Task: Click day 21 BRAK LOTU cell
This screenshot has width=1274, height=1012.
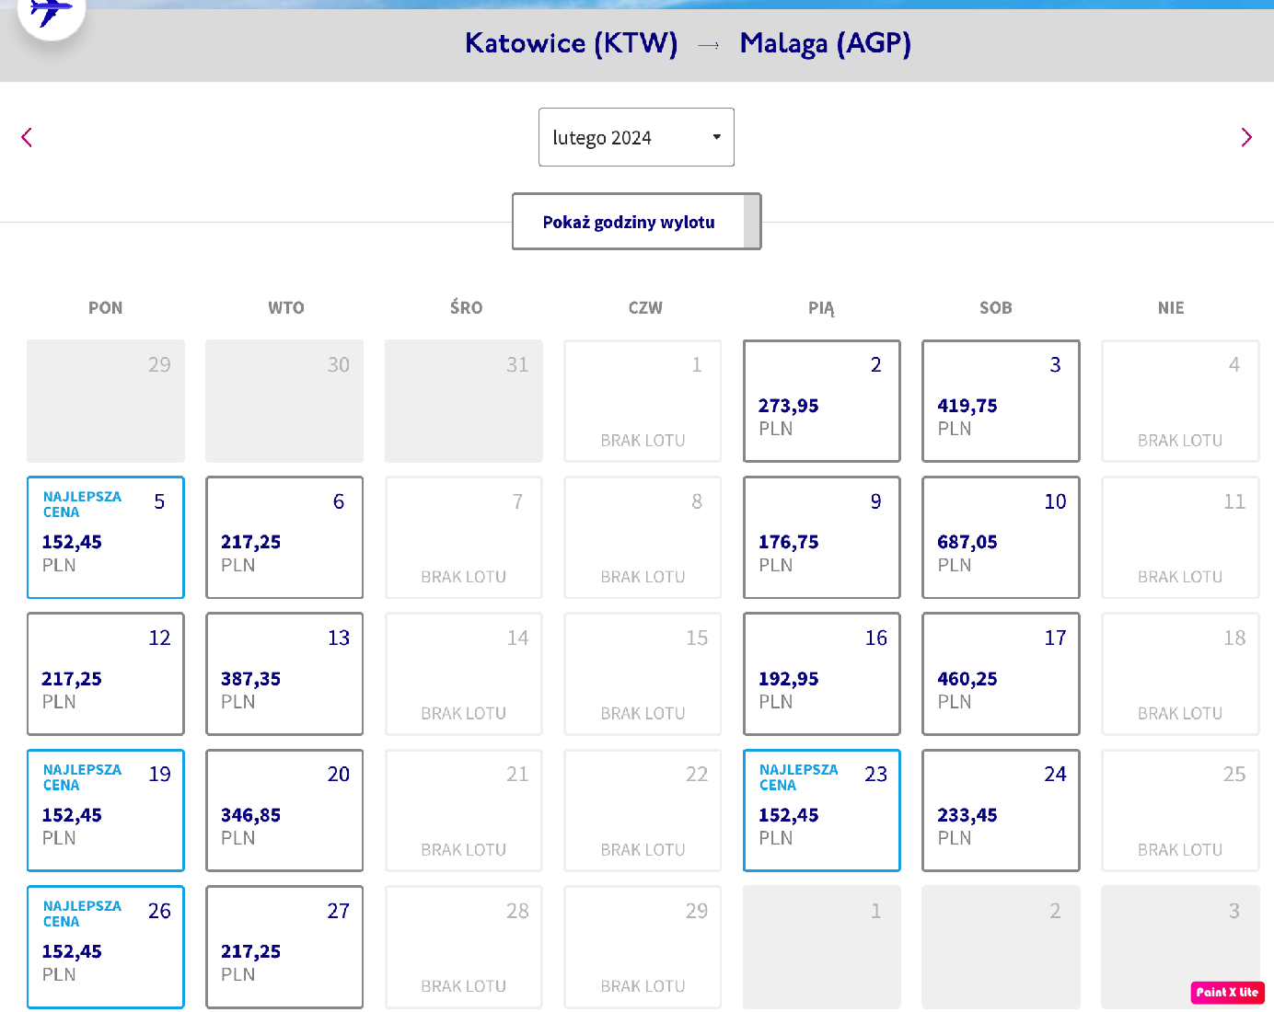Action: (464, 811)
